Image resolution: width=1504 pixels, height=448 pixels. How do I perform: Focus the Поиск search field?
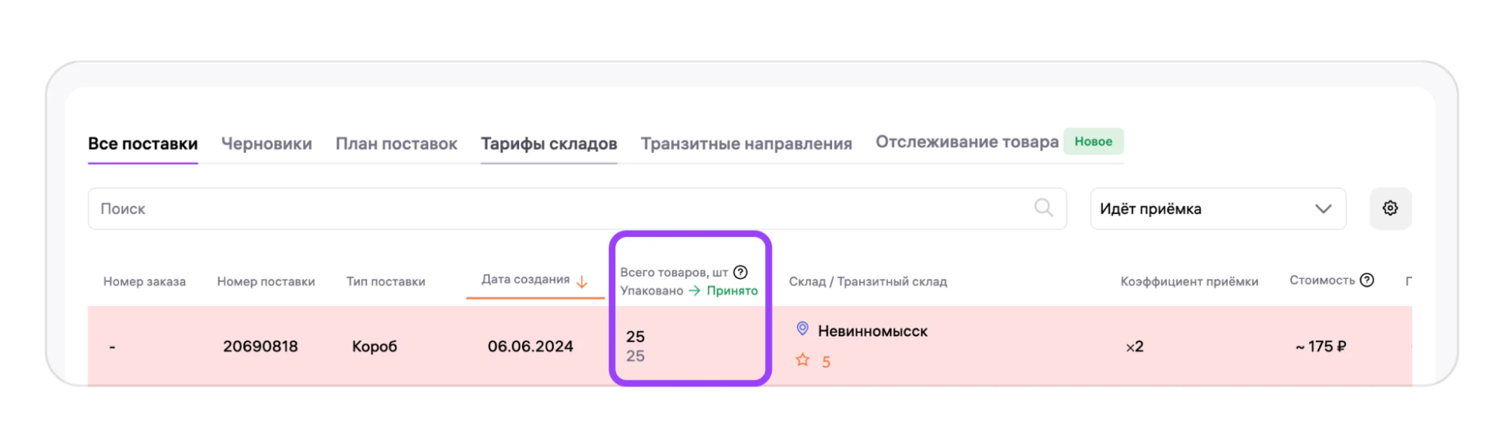(x=557, y=209)
